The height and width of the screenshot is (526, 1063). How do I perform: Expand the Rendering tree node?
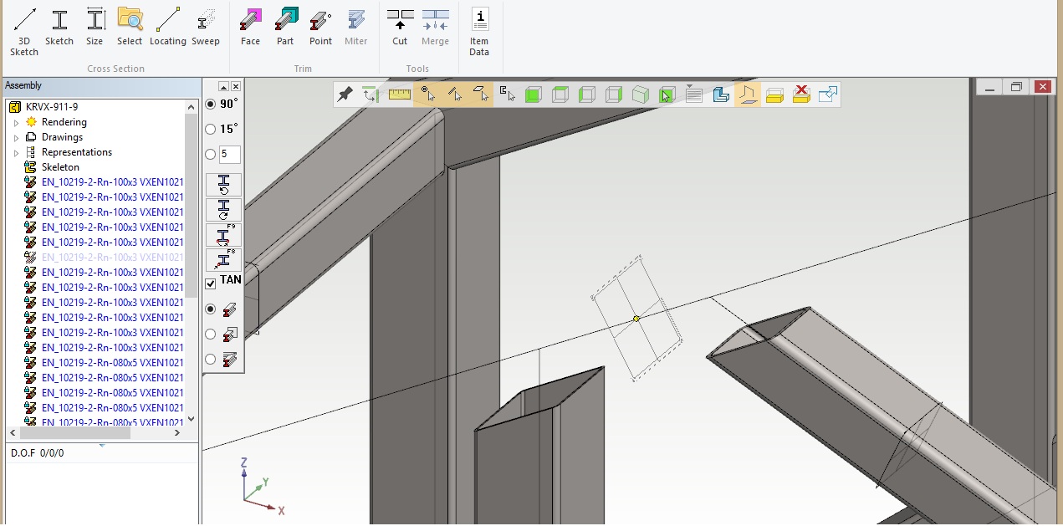tap(16, 123)
